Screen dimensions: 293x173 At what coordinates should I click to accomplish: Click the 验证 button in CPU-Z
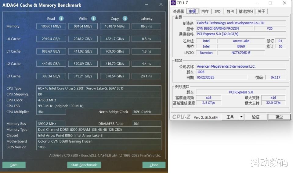pyautogui.click(x=256, y=117)
